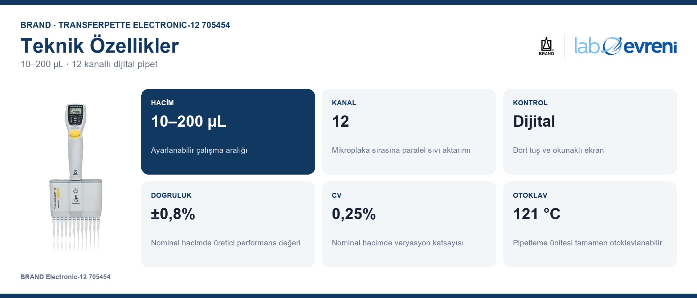The image size is (697, 298).
Task: Click the pipette tips row
Action: click(x=76, y=234)
